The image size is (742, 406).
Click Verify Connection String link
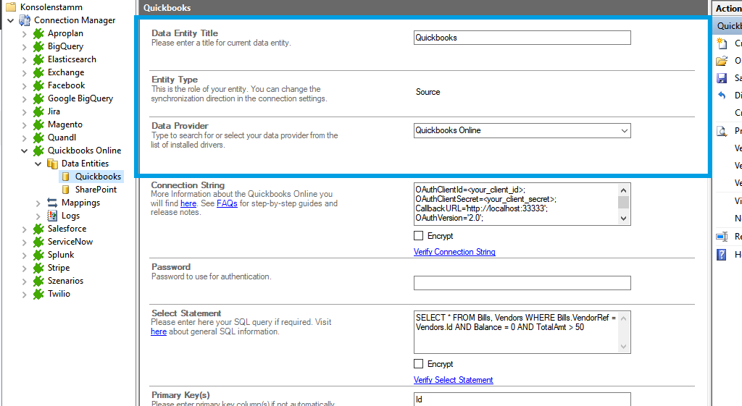(x=454, y=252)
